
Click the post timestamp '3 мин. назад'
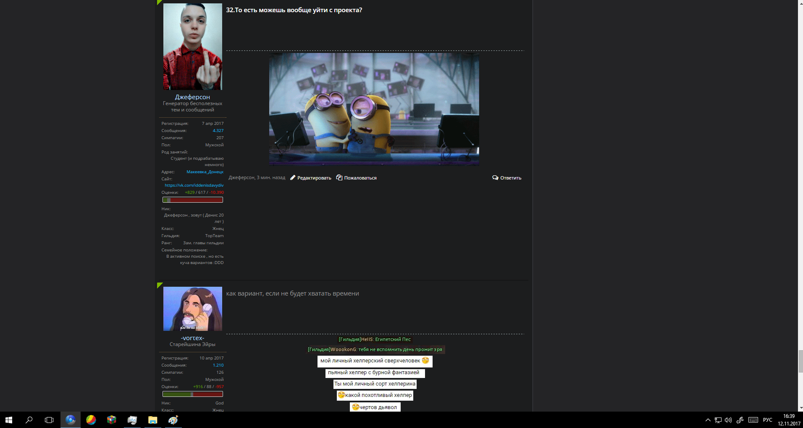[x=271, y=178]
